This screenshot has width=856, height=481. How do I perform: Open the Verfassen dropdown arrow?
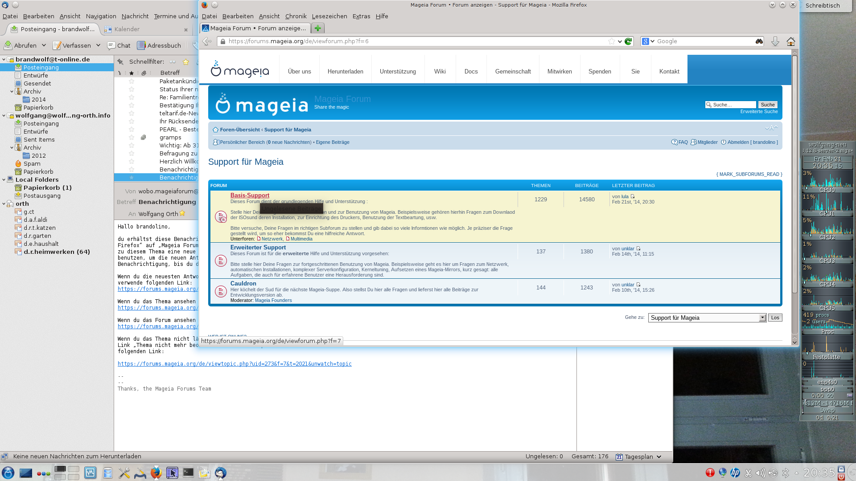click(99, 45)
